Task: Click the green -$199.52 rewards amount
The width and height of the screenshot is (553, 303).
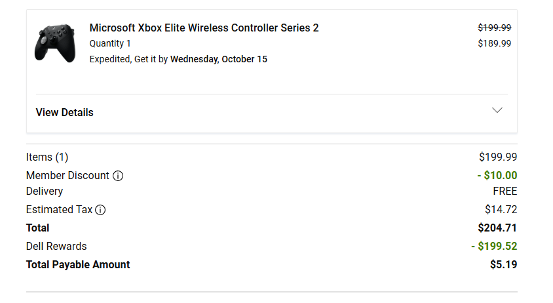Action: tap(494, 246)
